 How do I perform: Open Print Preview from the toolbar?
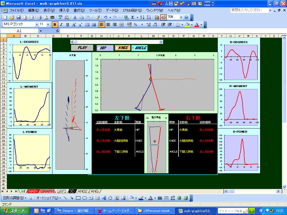[46, 17]
